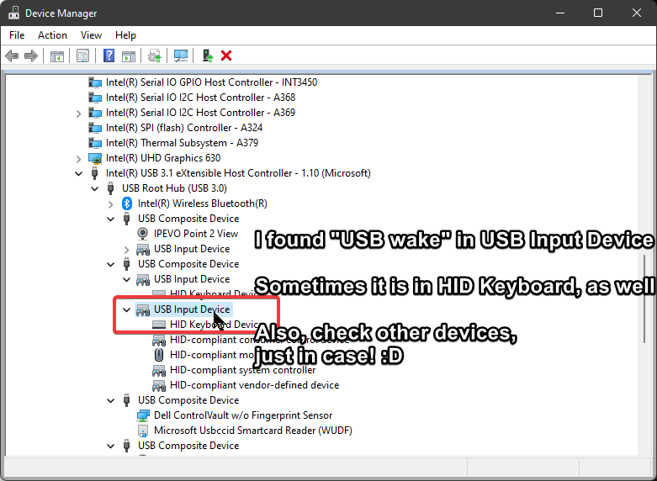Image resolution: width=657 pixels, height=481 pixels.
Task: Click USB plug icon of USB Root Hub (USB 3.0)
Action: 110,188
